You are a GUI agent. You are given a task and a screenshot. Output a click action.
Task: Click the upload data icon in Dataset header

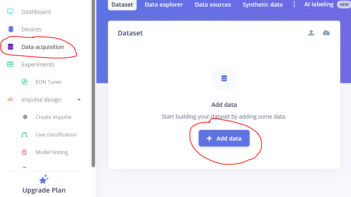point(311,33)
